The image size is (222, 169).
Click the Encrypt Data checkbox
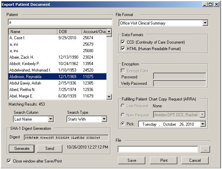click(x=123, y=71)
